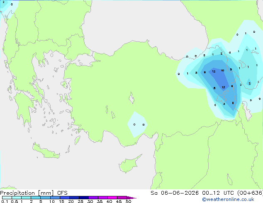
Task: Click the 0.5–1 mm legend color swatch
Action: pyautogui.click(x=17, y=198)
